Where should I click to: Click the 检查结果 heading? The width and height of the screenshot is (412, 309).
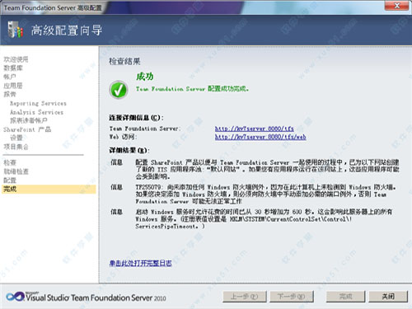(124, 61)
